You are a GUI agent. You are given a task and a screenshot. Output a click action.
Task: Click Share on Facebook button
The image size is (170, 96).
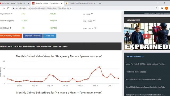[x=33, y=36]
